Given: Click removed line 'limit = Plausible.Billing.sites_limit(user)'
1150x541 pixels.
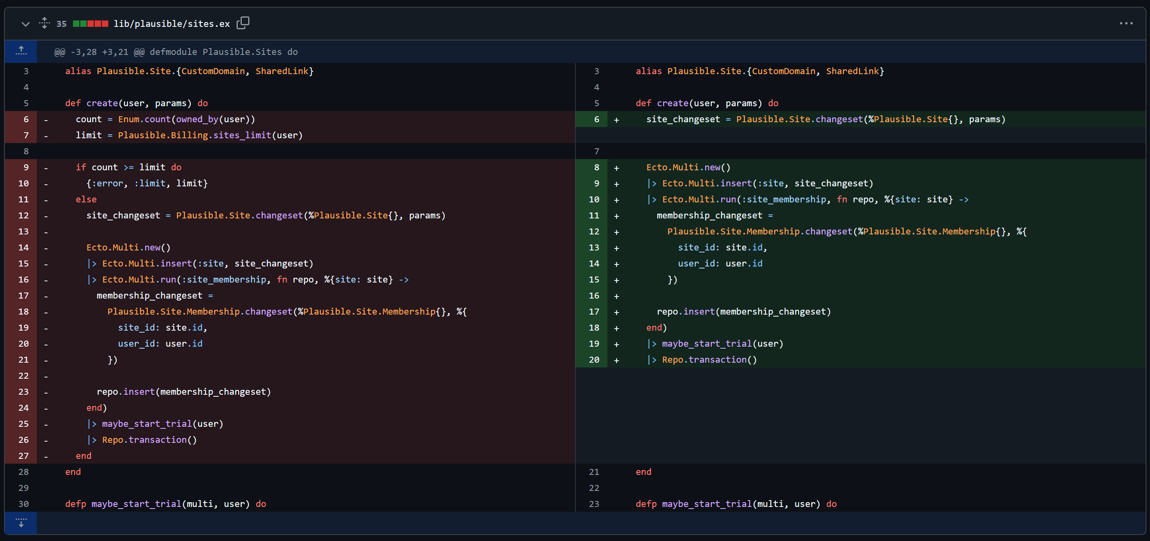Looking at the screenshot, I should [x=189, y=135].
